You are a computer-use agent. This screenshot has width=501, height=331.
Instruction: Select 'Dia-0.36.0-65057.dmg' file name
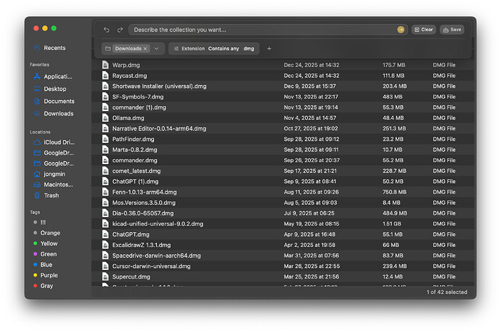click(x=143, y=213)
